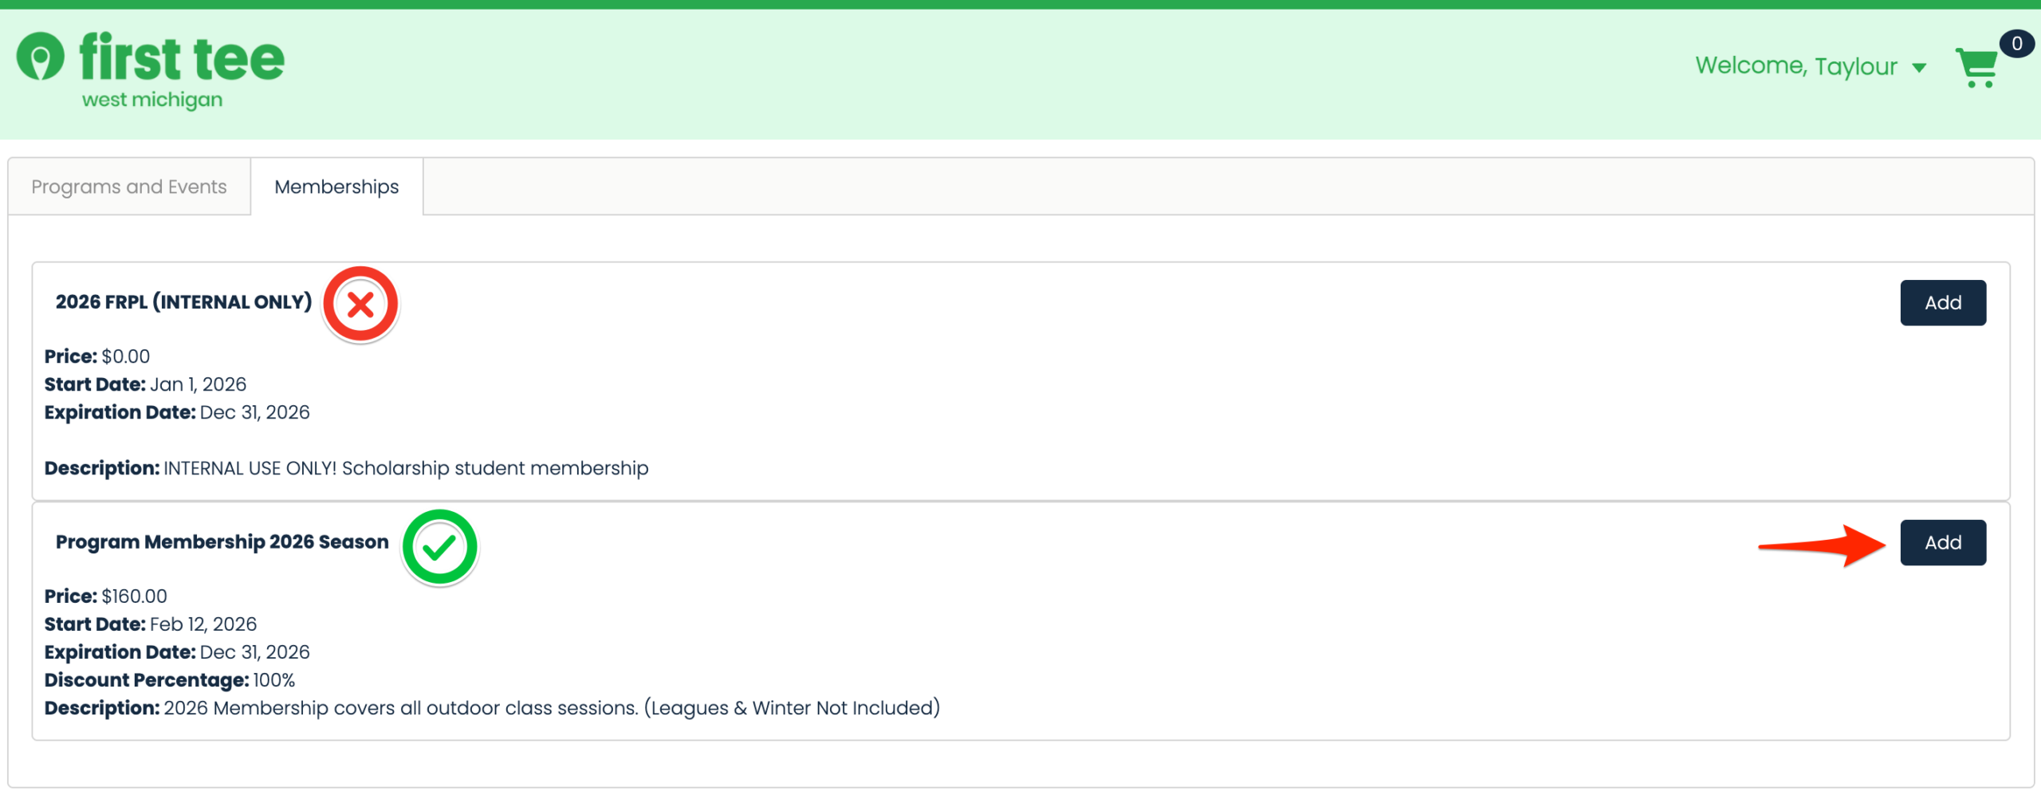Click the $0.00 price line
The height and width of the screenshot is (799, 2041).
pyautogui.click(x=97, y=356)
